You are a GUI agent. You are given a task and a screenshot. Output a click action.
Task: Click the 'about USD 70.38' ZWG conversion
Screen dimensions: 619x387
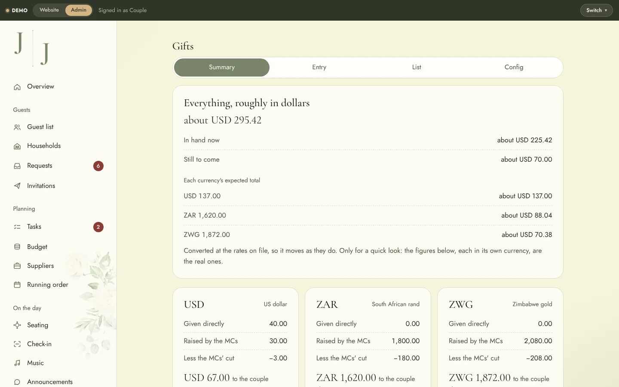point(527,235)
